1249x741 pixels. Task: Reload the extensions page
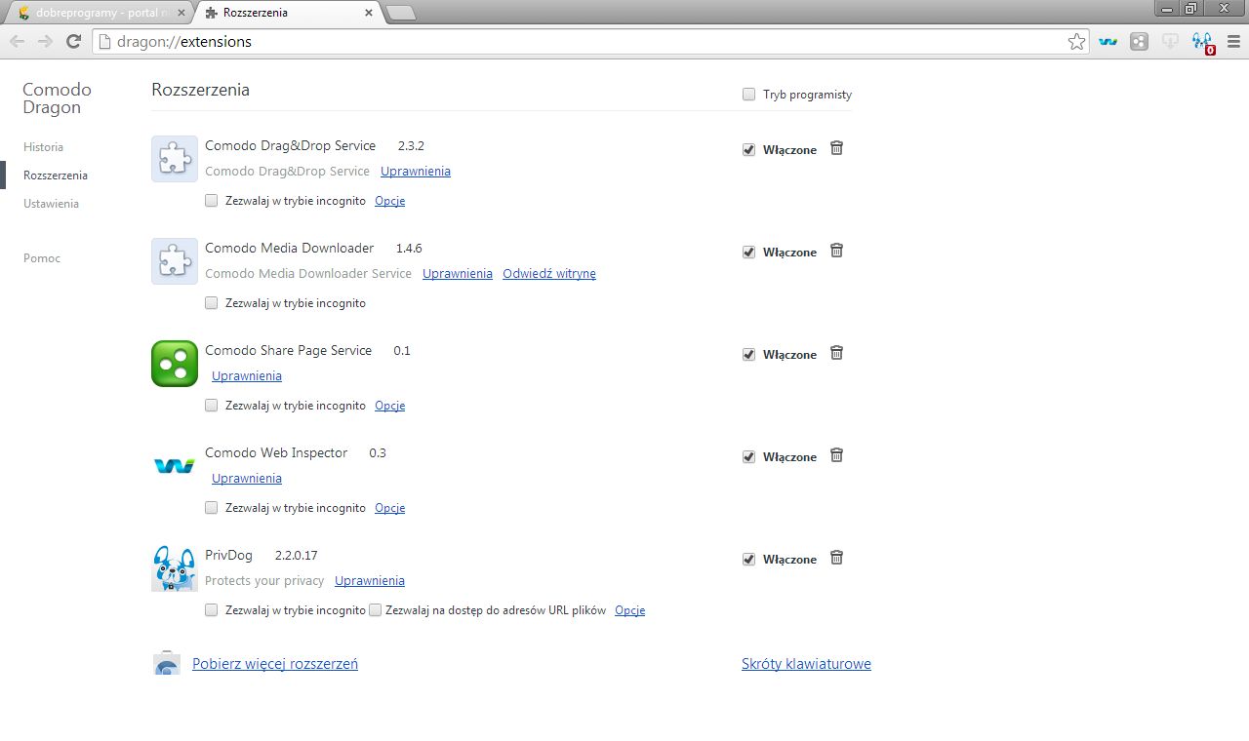(73, 41)
